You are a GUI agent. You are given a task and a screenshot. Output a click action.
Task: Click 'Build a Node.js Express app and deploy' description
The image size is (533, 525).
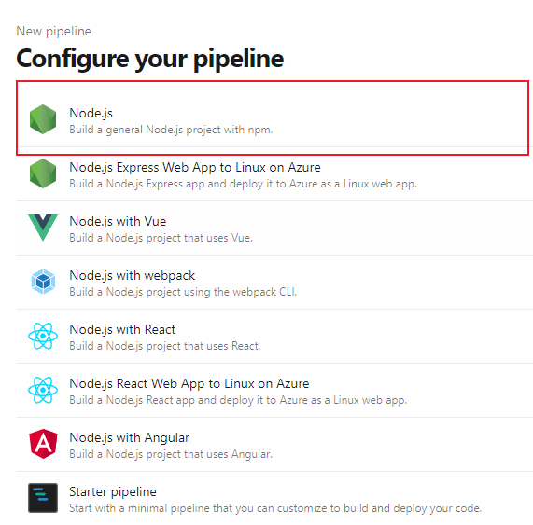pyautogui.click(x=243, y=184)
